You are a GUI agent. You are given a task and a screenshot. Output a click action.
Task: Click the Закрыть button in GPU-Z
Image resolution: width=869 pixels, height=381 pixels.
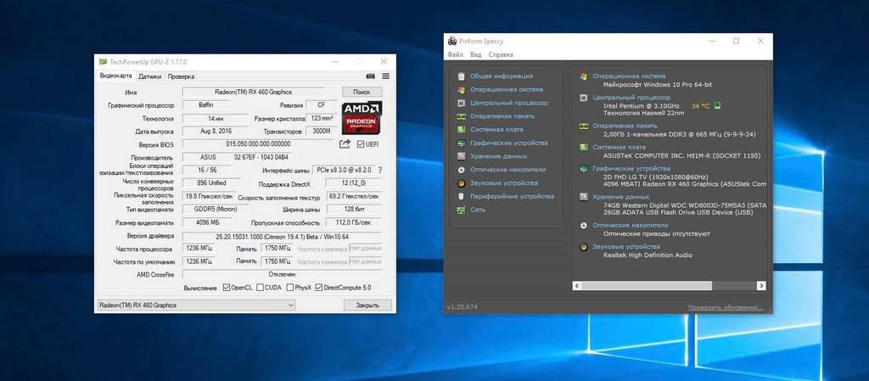(x=362, y=305)
